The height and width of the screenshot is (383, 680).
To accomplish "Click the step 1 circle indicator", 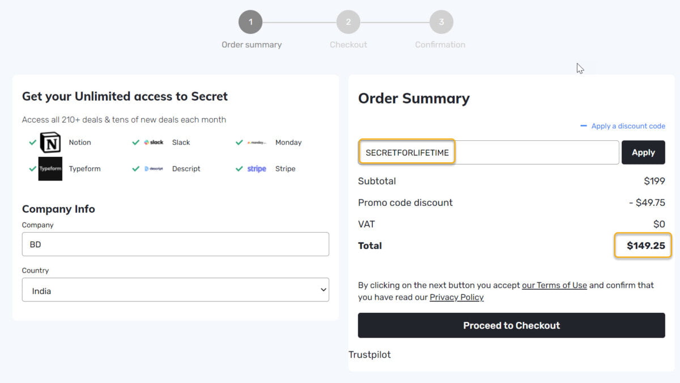I will 251,21.
